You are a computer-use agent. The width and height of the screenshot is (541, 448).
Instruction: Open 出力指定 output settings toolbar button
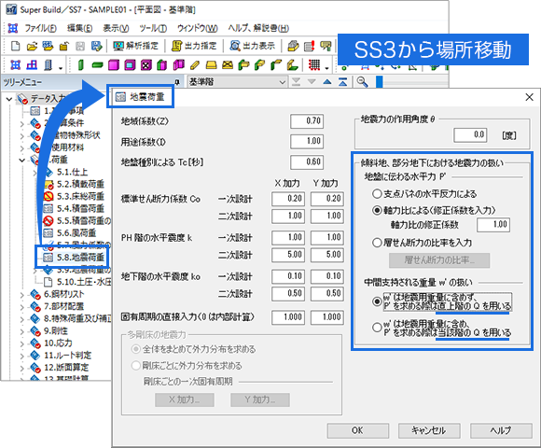click(194, 46)
